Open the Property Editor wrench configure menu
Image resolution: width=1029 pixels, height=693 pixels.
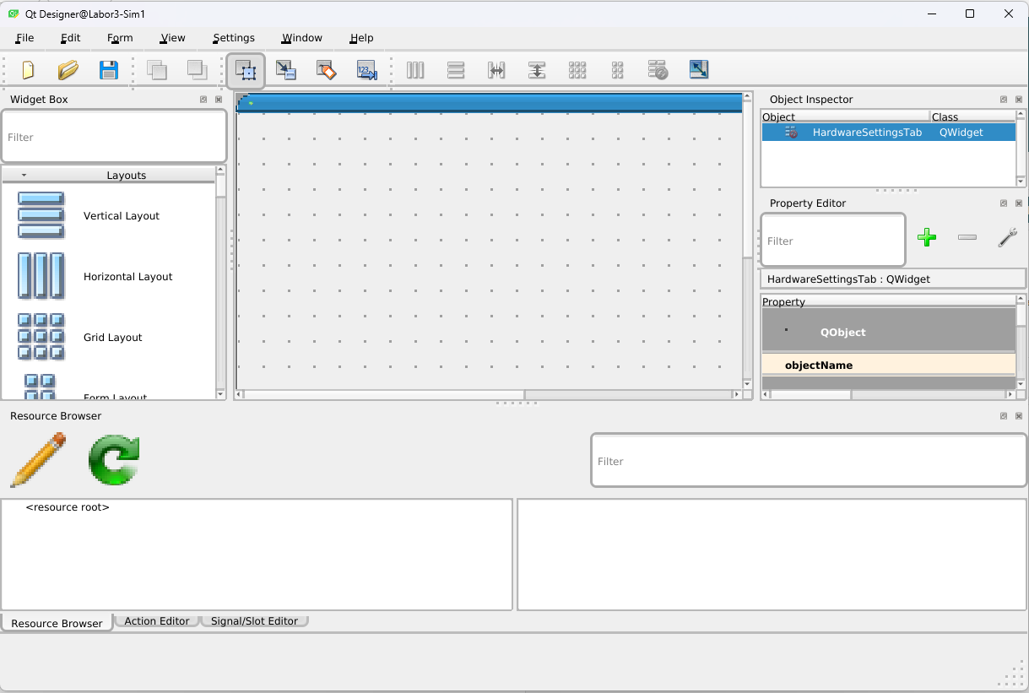pos(1008,238)
